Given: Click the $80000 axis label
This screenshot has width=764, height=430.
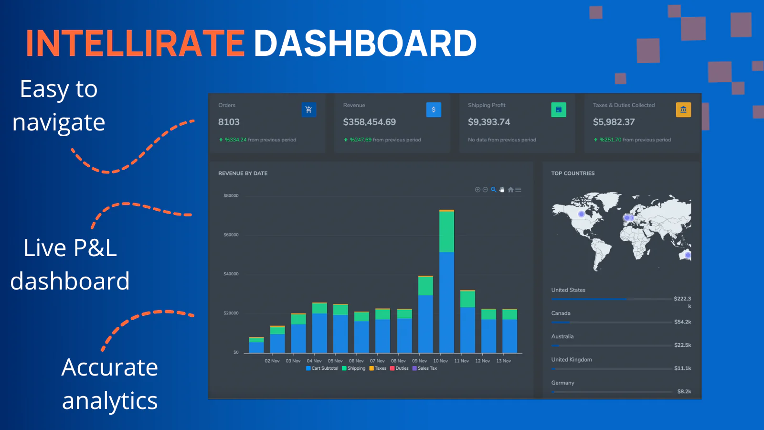Looking at the screenshot, I should [231, 196].
